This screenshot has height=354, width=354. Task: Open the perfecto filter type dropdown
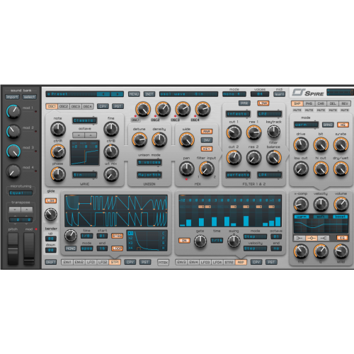(238, 175)
